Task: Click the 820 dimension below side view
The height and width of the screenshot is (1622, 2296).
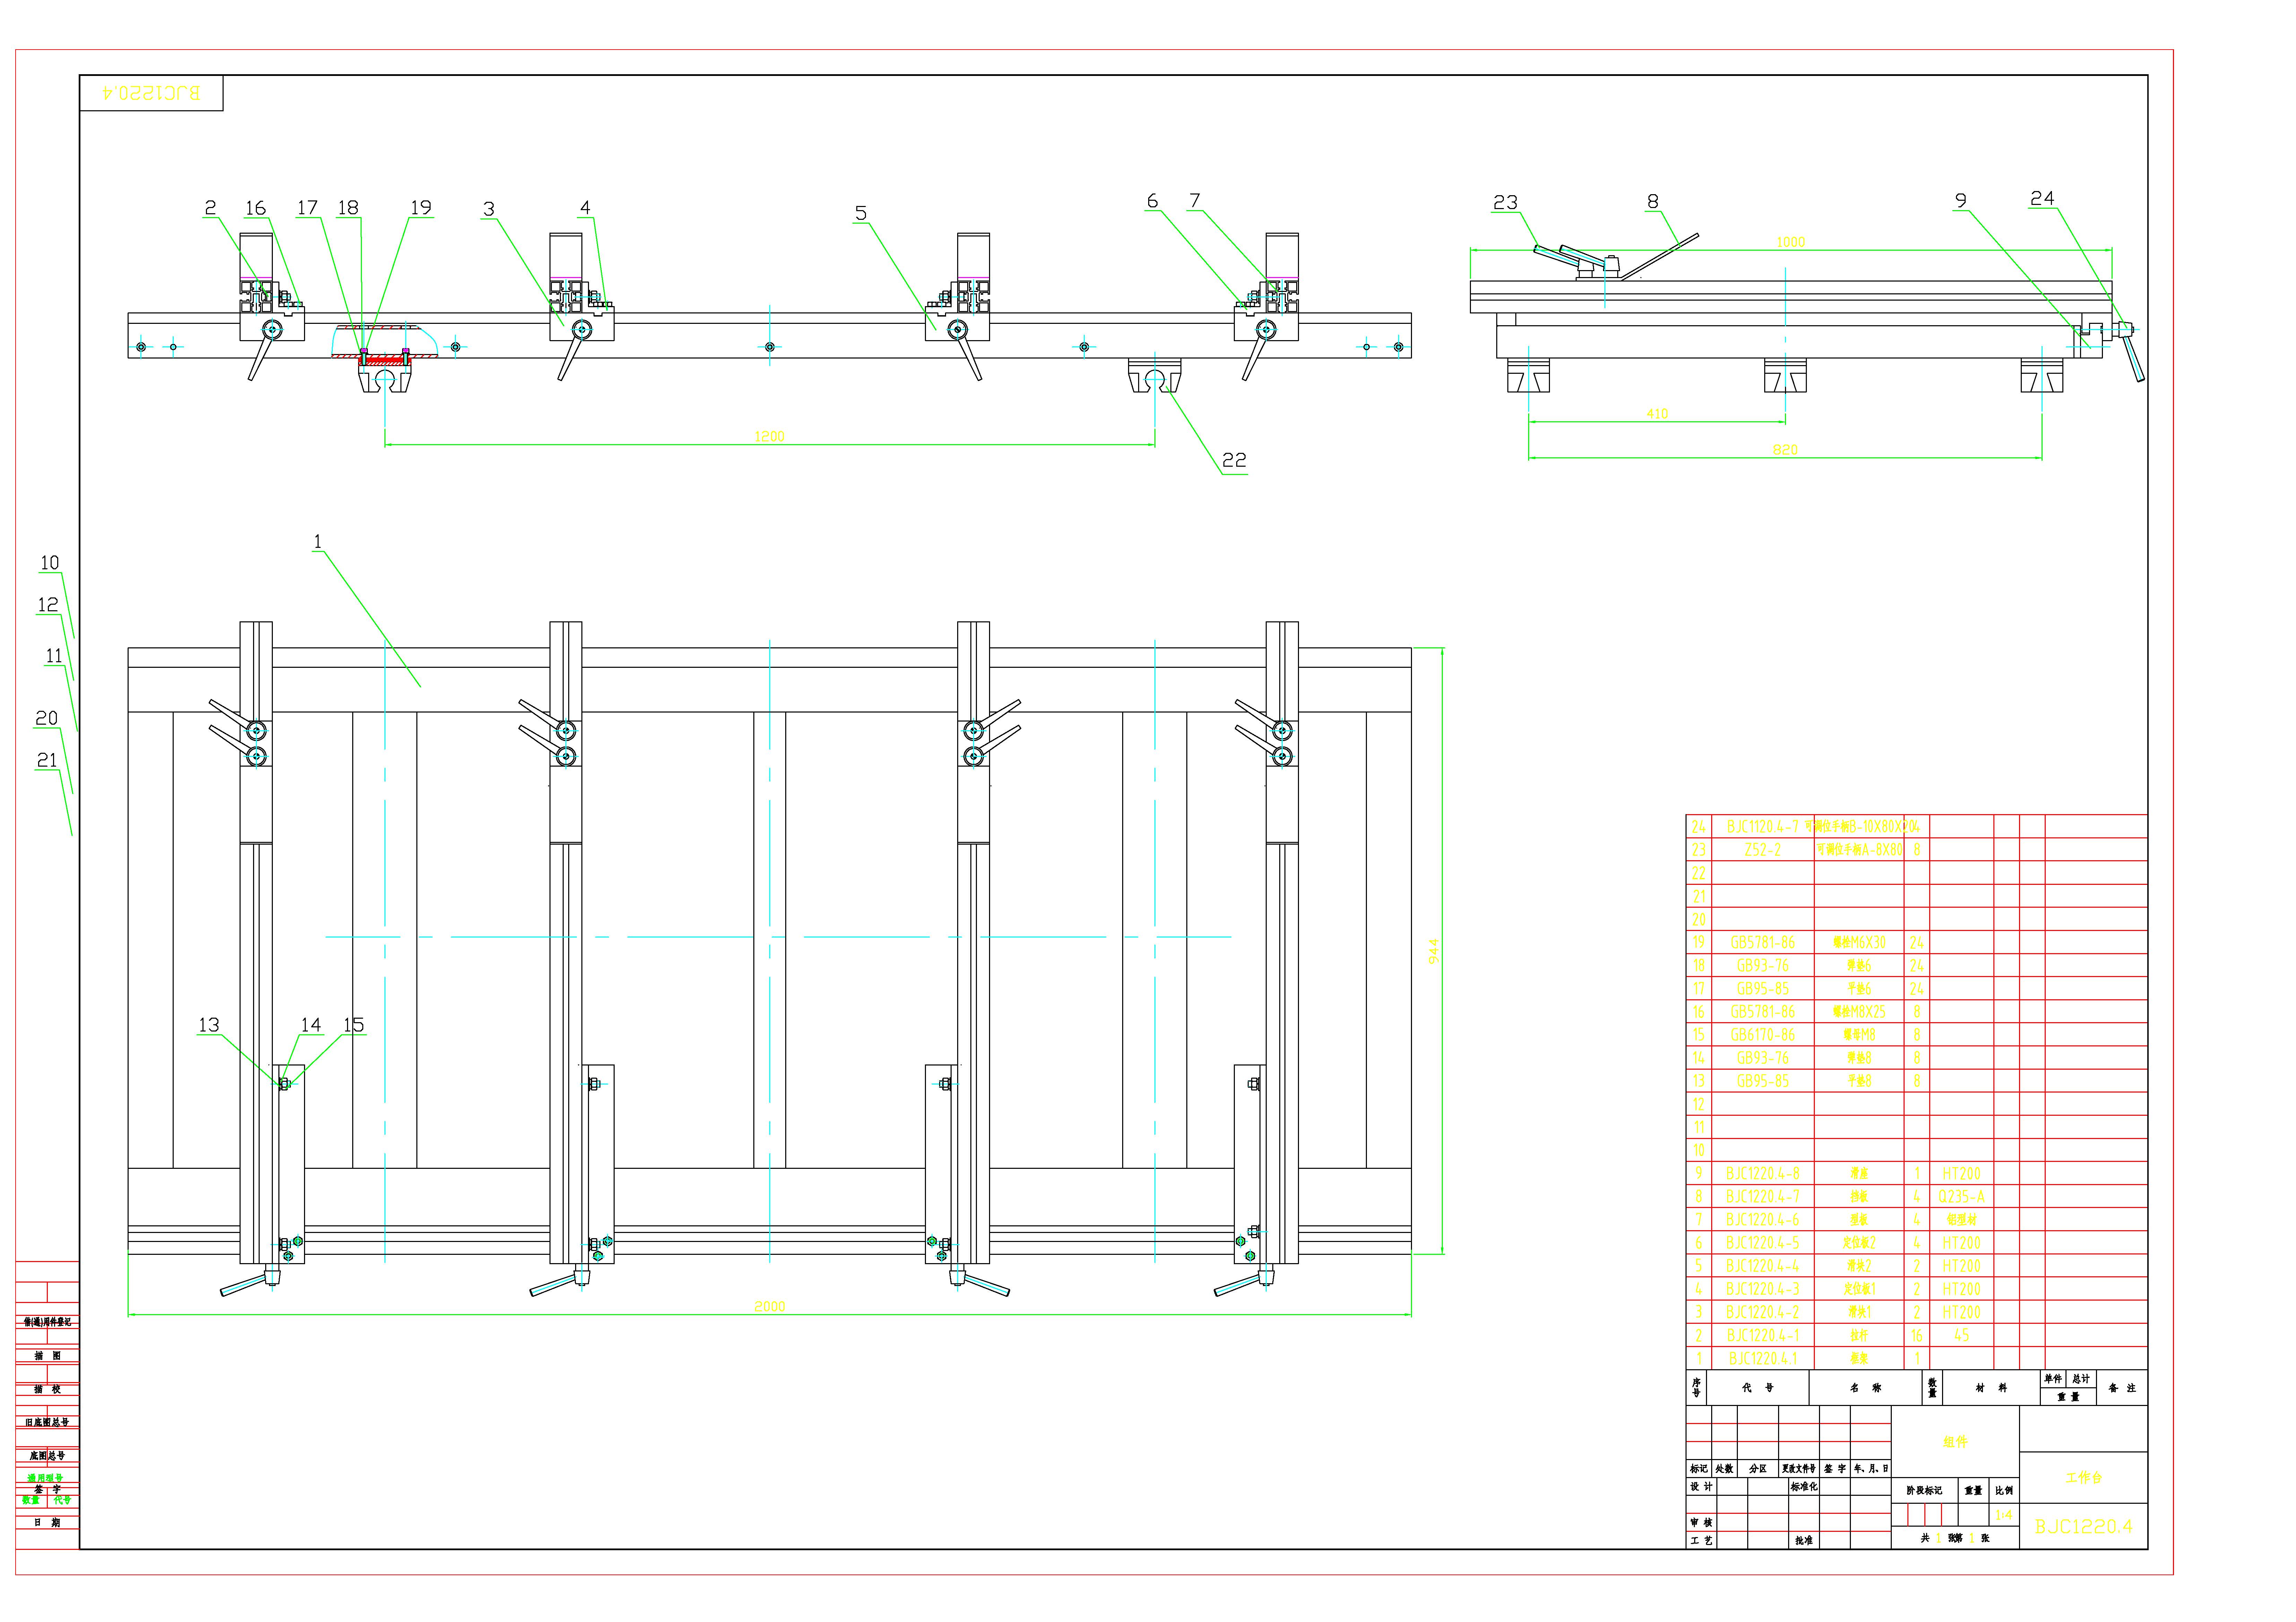Action: click(1785, 450)
